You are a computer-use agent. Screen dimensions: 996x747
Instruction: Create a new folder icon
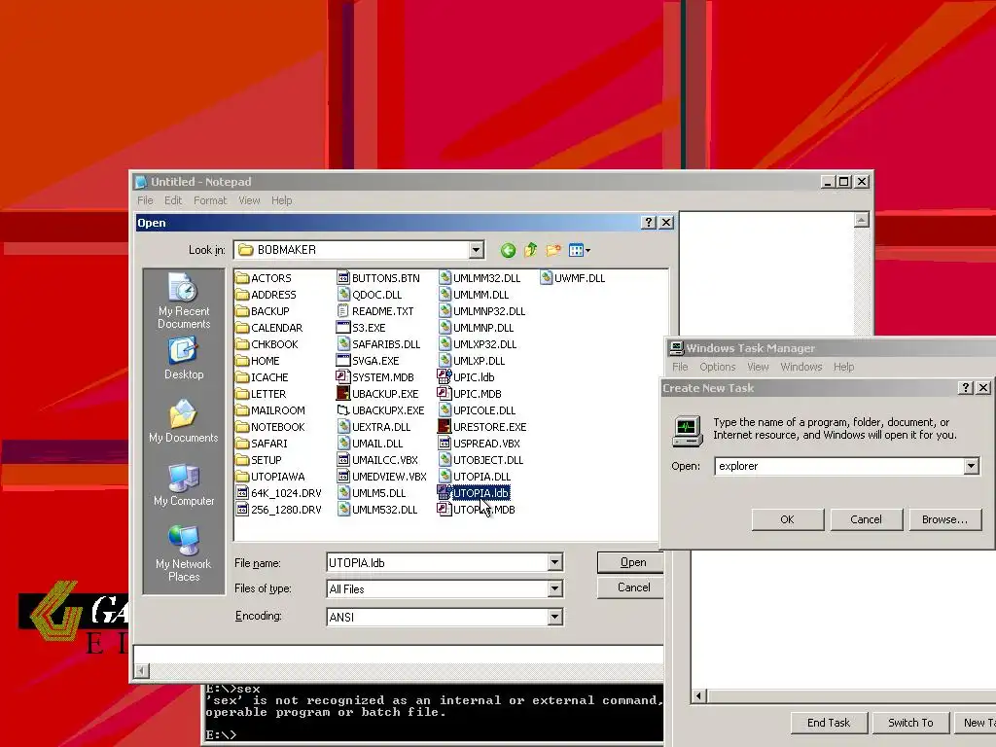coord(553,250)
